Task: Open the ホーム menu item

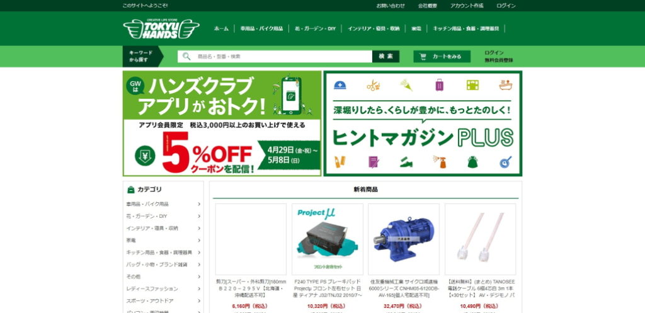Action: [x=221, y=29]
